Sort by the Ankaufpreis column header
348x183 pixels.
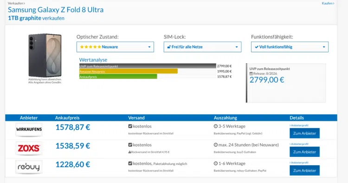(x=67, y=118)
